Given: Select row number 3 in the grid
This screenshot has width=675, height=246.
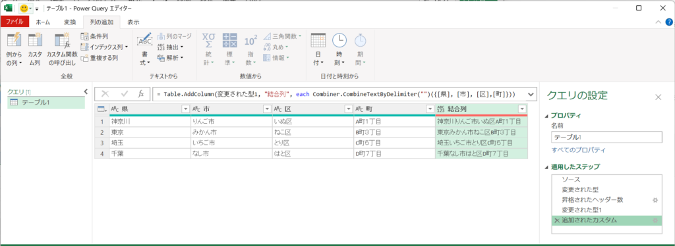Looking at the screenshot, I should (x=102, y=143).
